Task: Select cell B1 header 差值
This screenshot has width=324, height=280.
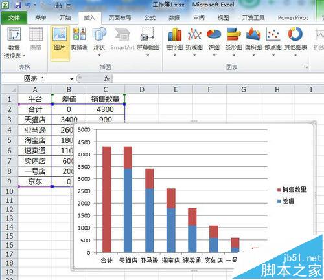Action: 69,99
